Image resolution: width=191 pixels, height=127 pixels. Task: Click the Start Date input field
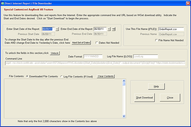tap(48, 29)
